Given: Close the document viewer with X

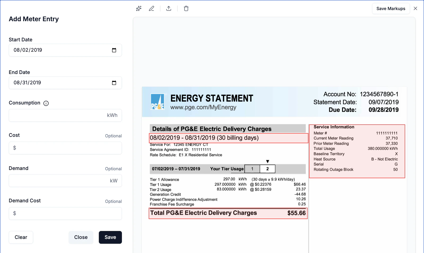Looking at the screenshot, I should point(416,8).
